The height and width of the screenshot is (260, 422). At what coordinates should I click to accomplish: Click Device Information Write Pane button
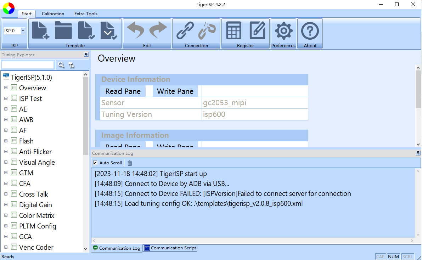click(x=175, y=91)
